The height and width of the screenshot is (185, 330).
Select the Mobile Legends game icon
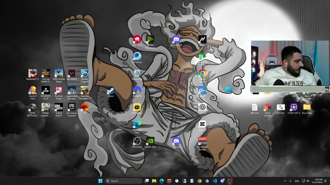46,110
